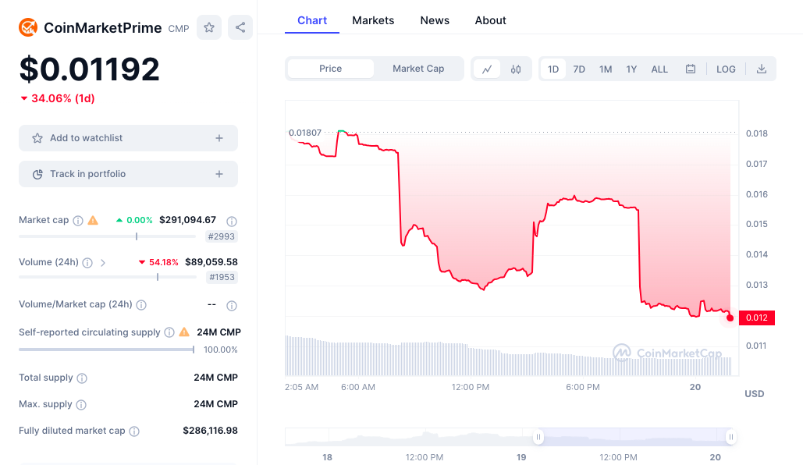Open the calendar date-range picker icon
This screenshot has width=803, height=465.
click(690, 69)
